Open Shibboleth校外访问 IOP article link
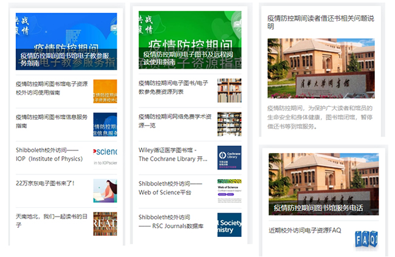This screenshot has height=257, width=395. click(47, 154)
